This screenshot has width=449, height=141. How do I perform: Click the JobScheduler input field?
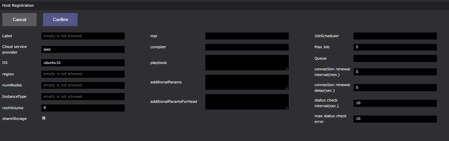click(x=395, y=36)
